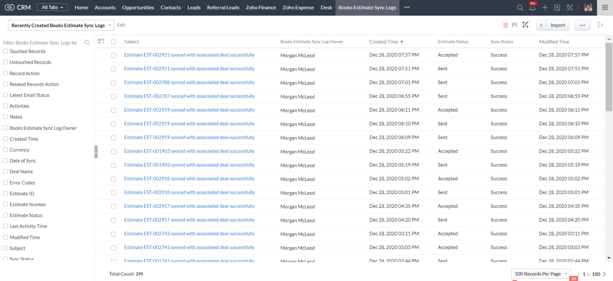Open the Zoho apps grid launcher
613x281 pixels.
tap(605, 7)
